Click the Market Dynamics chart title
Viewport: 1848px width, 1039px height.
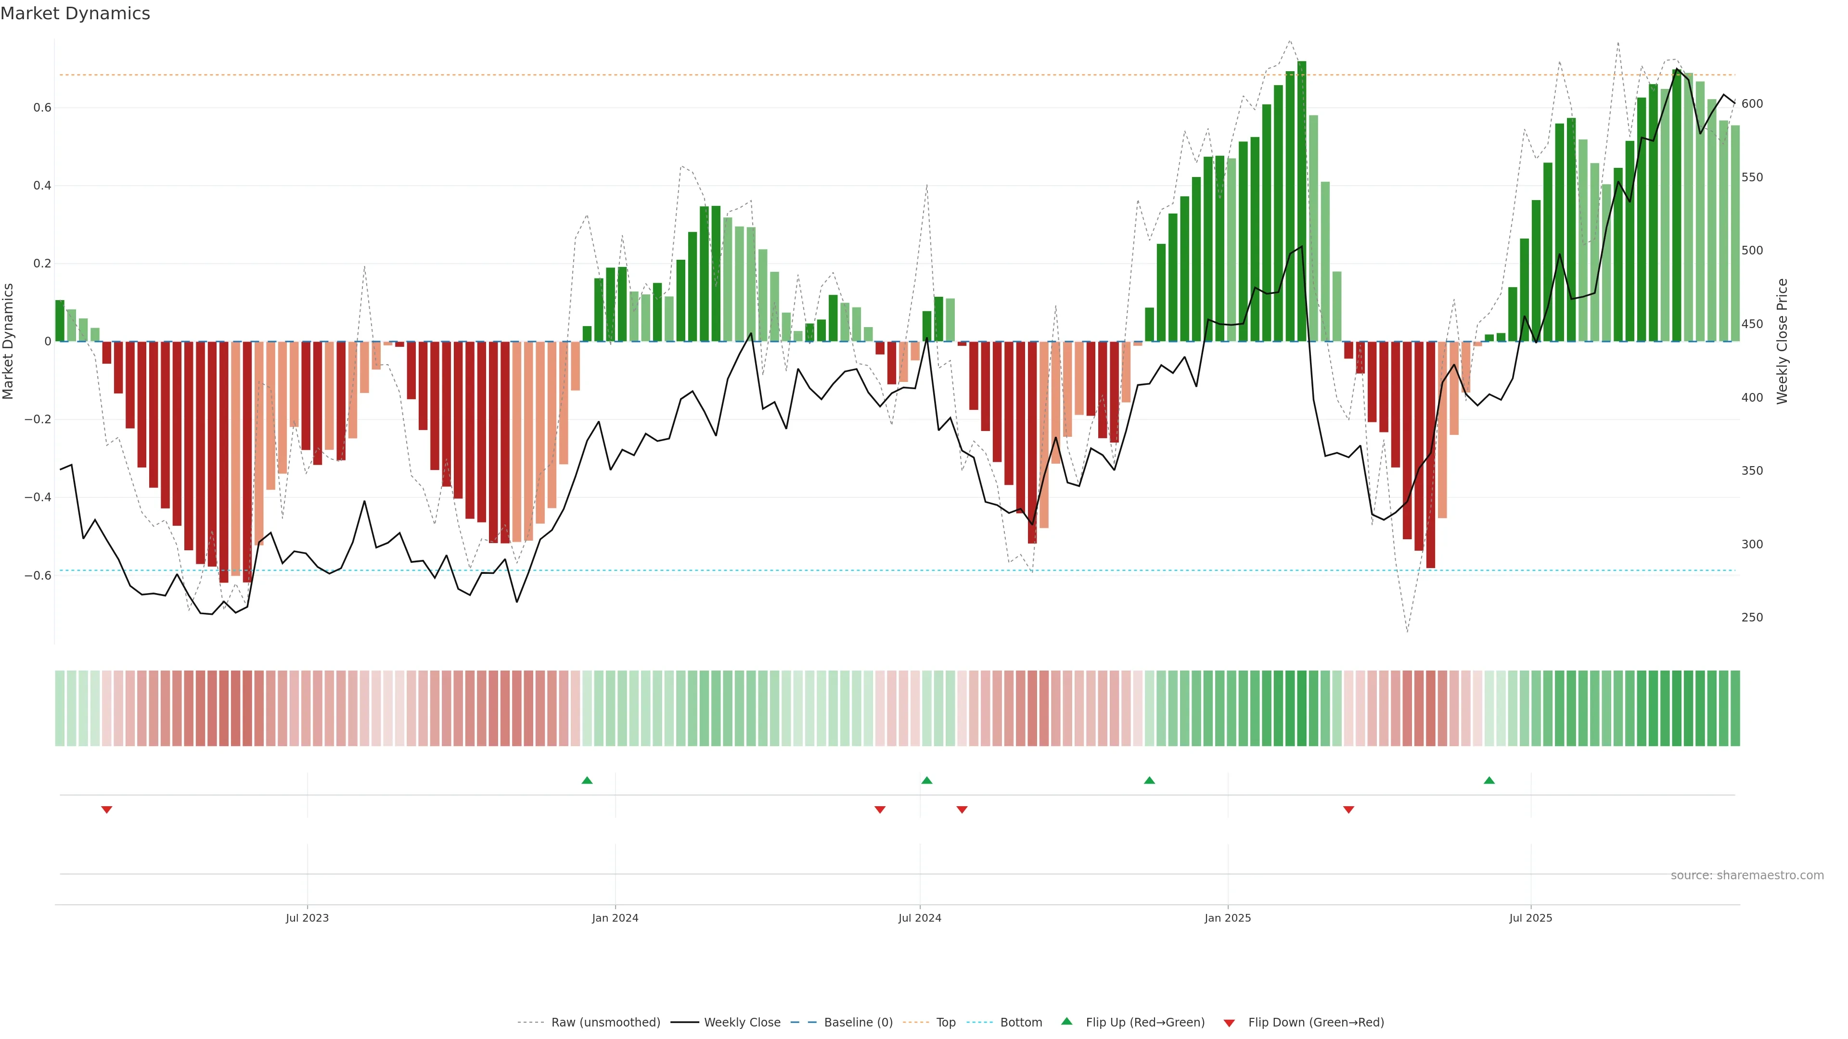pyautogui.click(x=76, y=13)
